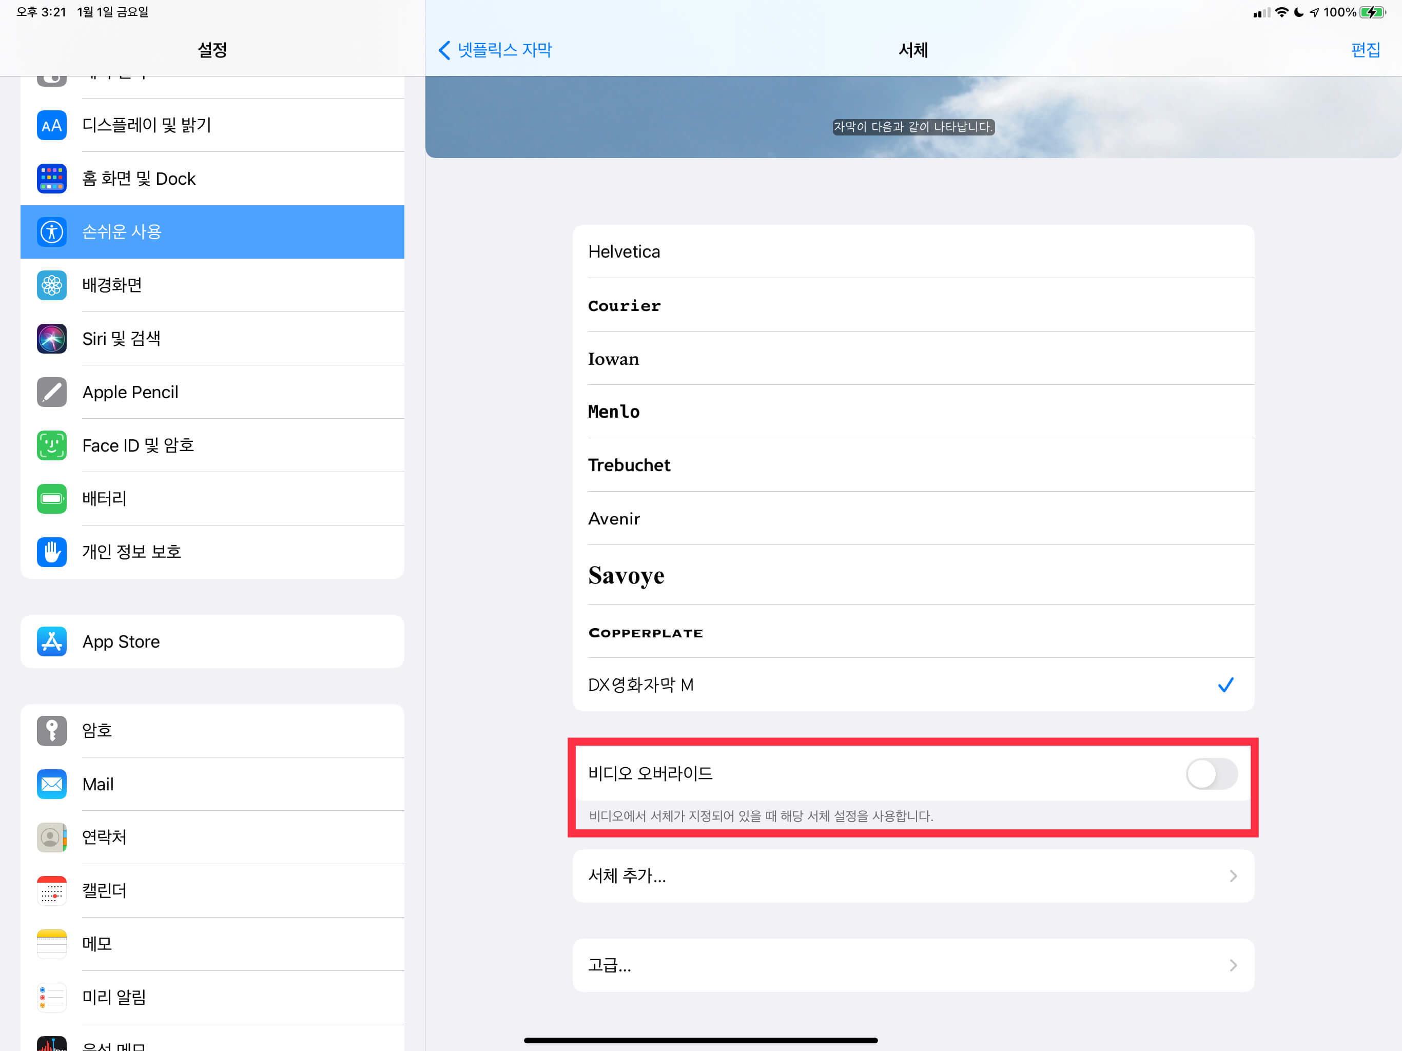Tap the Face ID 및 암호 icon

(51, 445)
